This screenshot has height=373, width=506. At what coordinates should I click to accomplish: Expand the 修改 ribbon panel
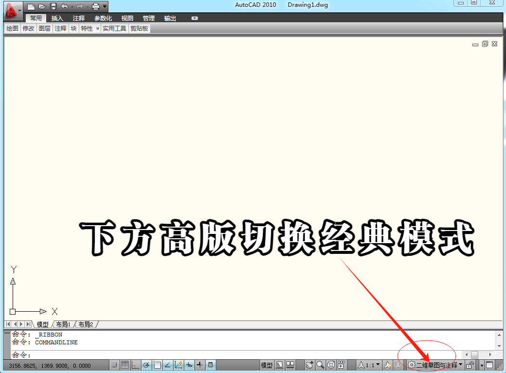[28, 28]
